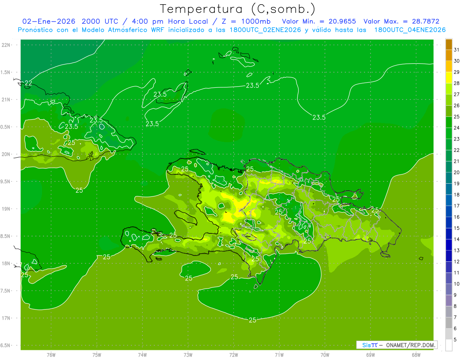Pick the orange swatch between 30 and 31
The height and width of the screenshot is (360, 467).
point(449,55)
